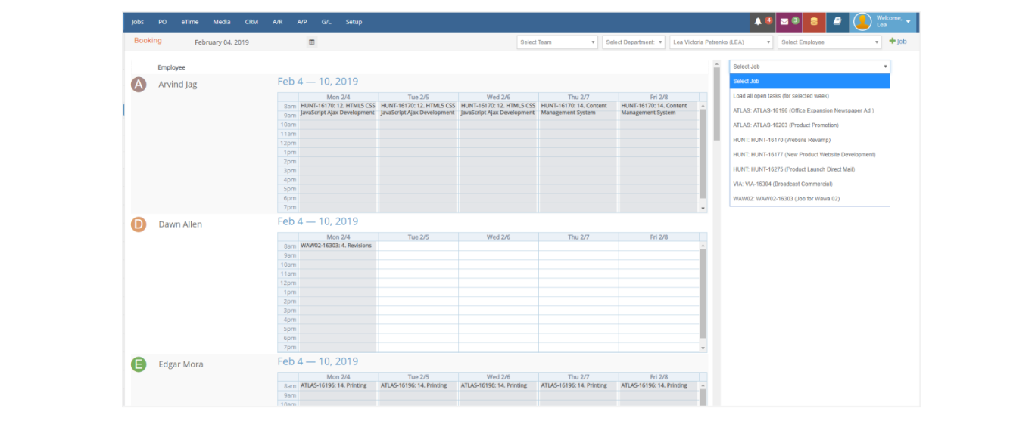Screen dimensions: 1035x421
Task: Open the book icon in header
Action: tap(837, 22)
